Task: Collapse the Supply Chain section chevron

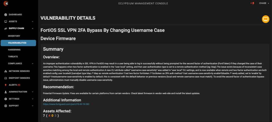Action: (x=32, y=28)
